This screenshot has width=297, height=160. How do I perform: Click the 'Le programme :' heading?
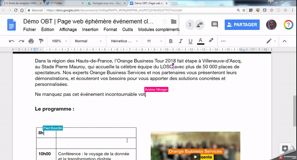click(x=55, y=109)
